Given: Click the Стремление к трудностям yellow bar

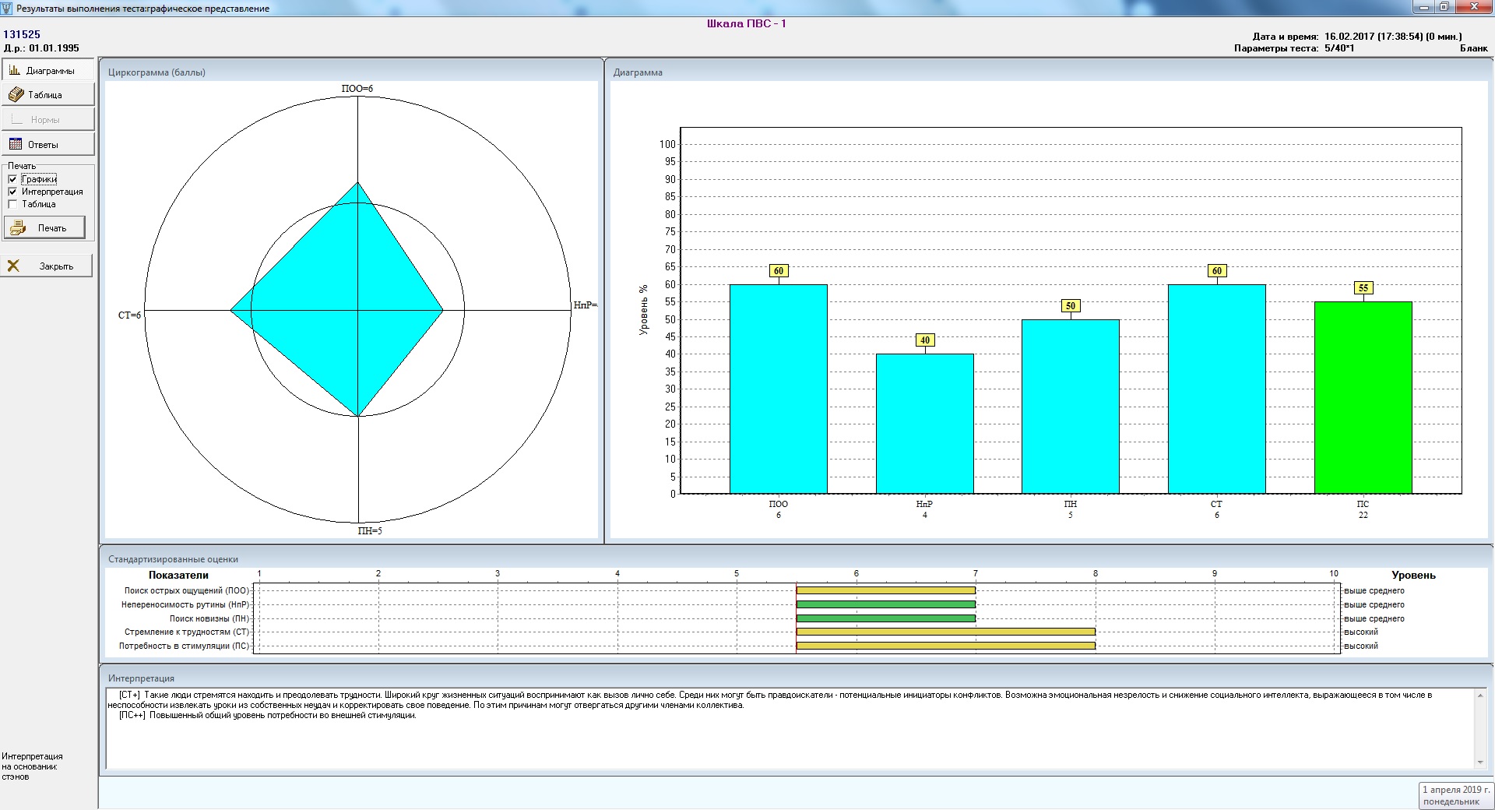Looking at the screenshot, I should tap(944, 632).
